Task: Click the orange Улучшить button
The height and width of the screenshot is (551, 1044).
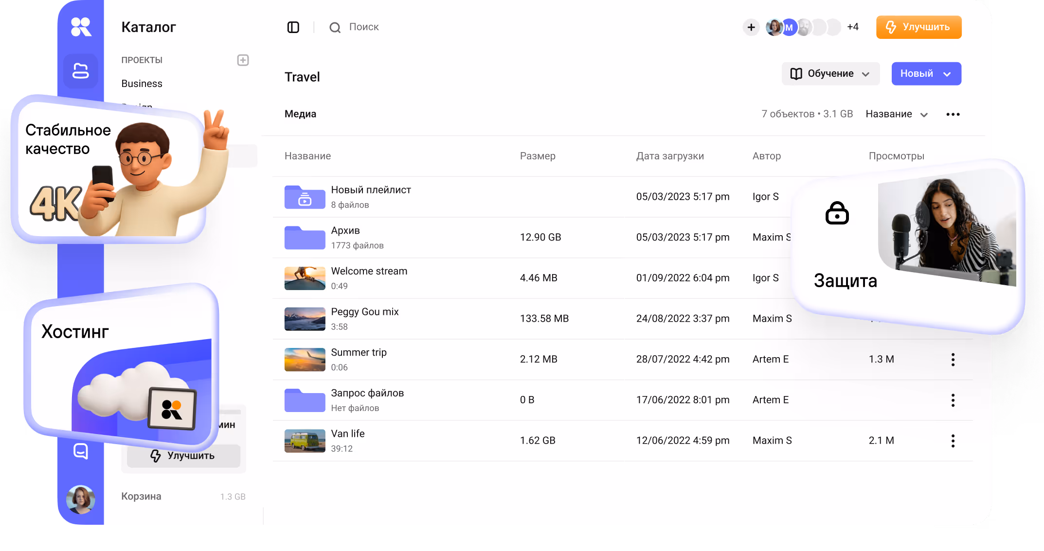Action: [918, 27]
